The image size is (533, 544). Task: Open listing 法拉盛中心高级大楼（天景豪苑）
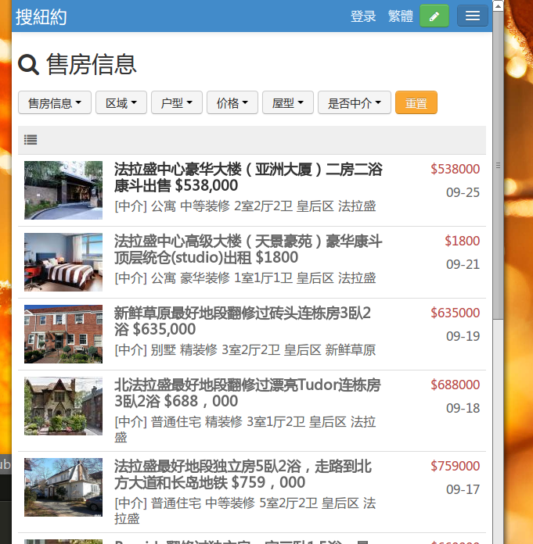(x=248, y=249)
